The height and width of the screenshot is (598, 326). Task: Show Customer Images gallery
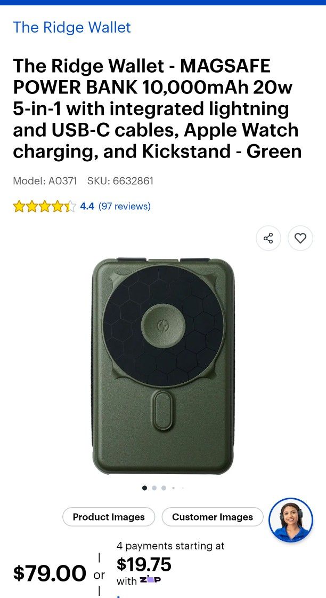[x=212, y=517]
